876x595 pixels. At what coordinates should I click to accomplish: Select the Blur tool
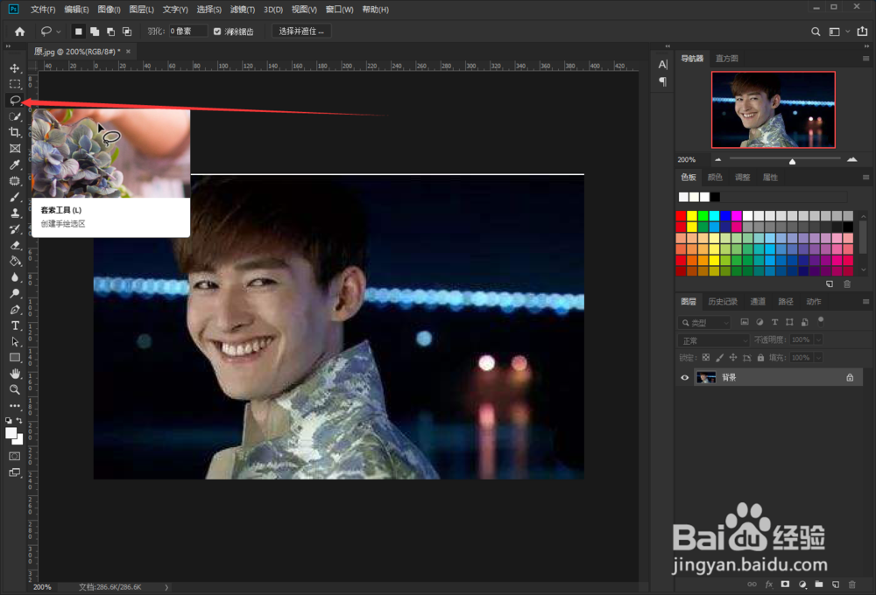click(x=15, y=277)
